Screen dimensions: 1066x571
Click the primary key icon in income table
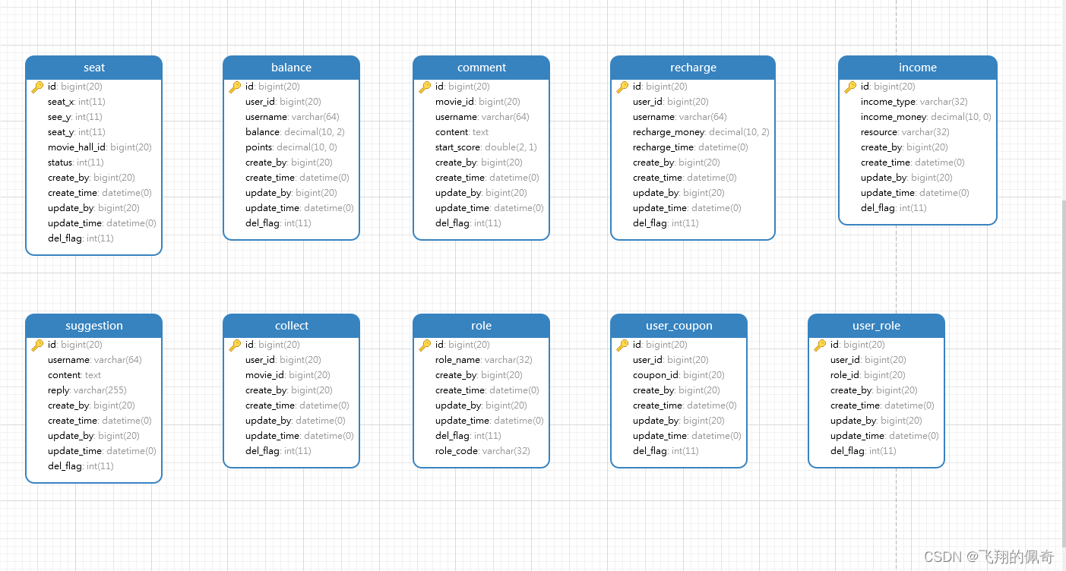pyautogui.click(x=851, y=87)
